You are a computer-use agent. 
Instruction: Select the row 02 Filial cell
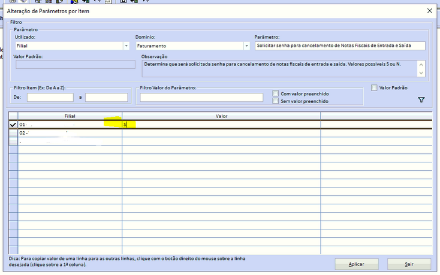pos(70,133)
